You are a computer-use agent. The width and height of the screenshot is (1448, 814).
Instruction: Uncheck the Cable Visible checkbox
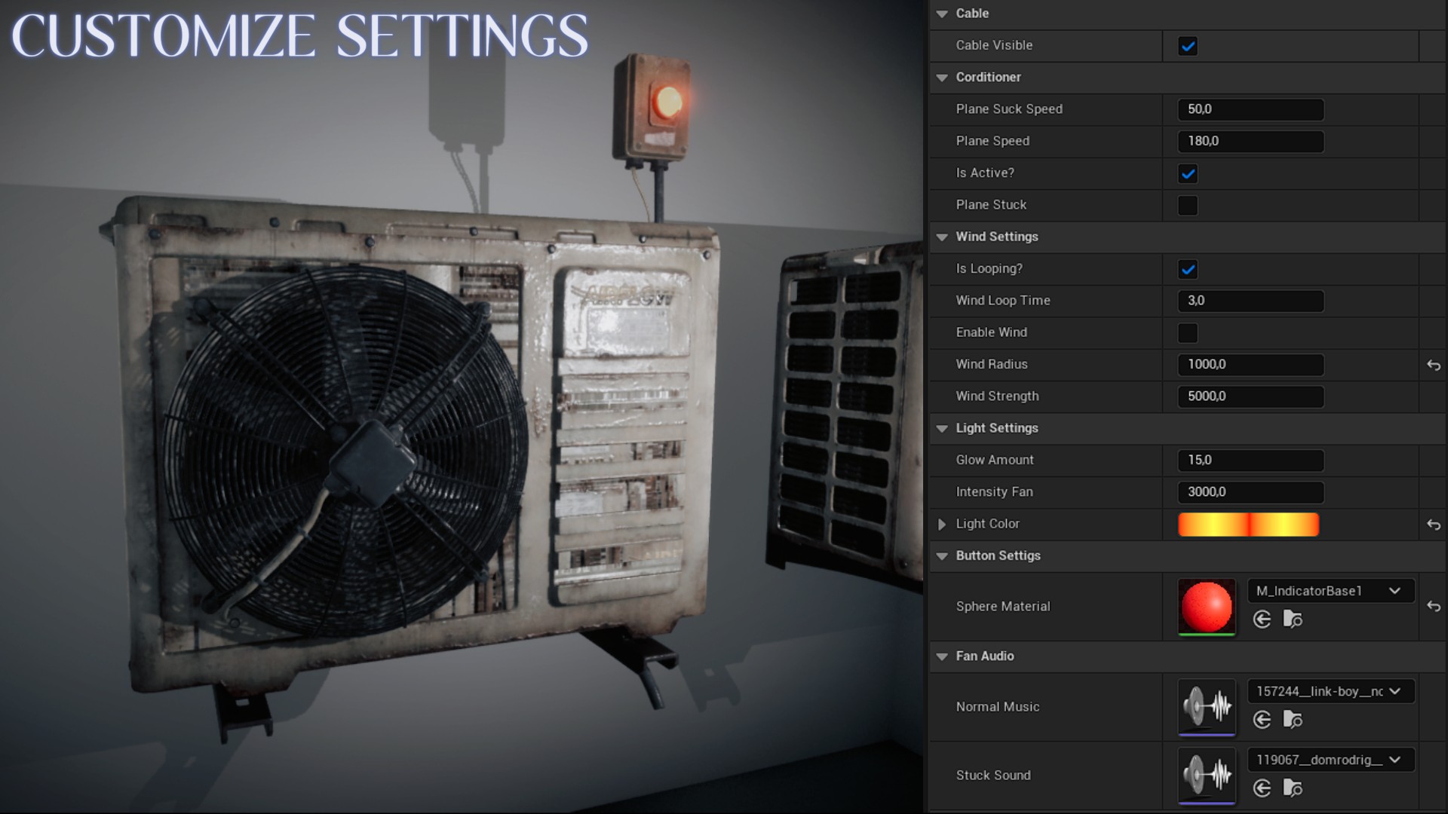point(1188,46)
